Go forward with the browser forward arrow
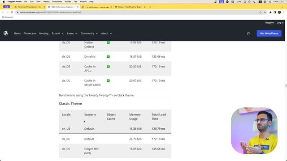 tap(8, 12)
